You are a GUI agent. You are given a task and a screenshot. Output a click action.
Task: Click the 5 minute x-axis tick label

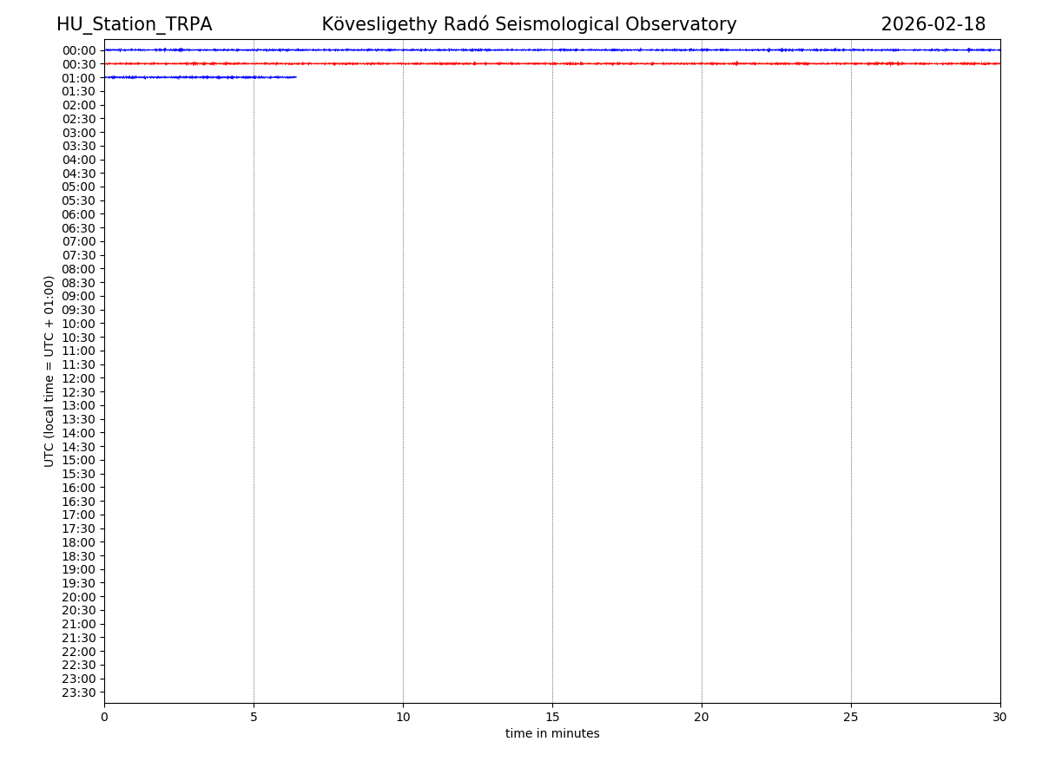254,718
